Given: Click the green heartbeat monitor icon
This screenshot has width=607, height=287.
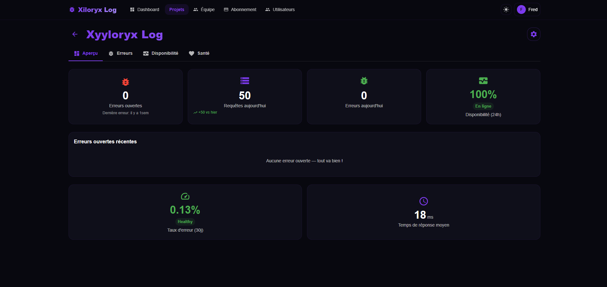Looking at the screenshot, I should 483,81.
